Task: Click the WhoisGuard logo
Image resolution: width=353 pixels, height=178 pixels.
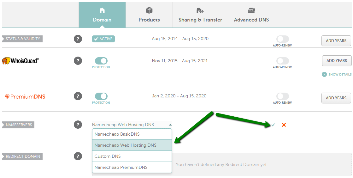Action: pyautogui.click(x=21, y=61)
